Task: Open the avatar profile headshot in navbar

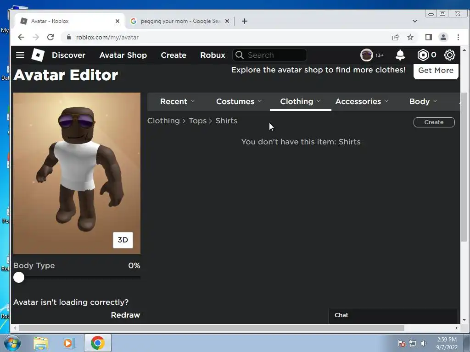Action: coord(366,55)
